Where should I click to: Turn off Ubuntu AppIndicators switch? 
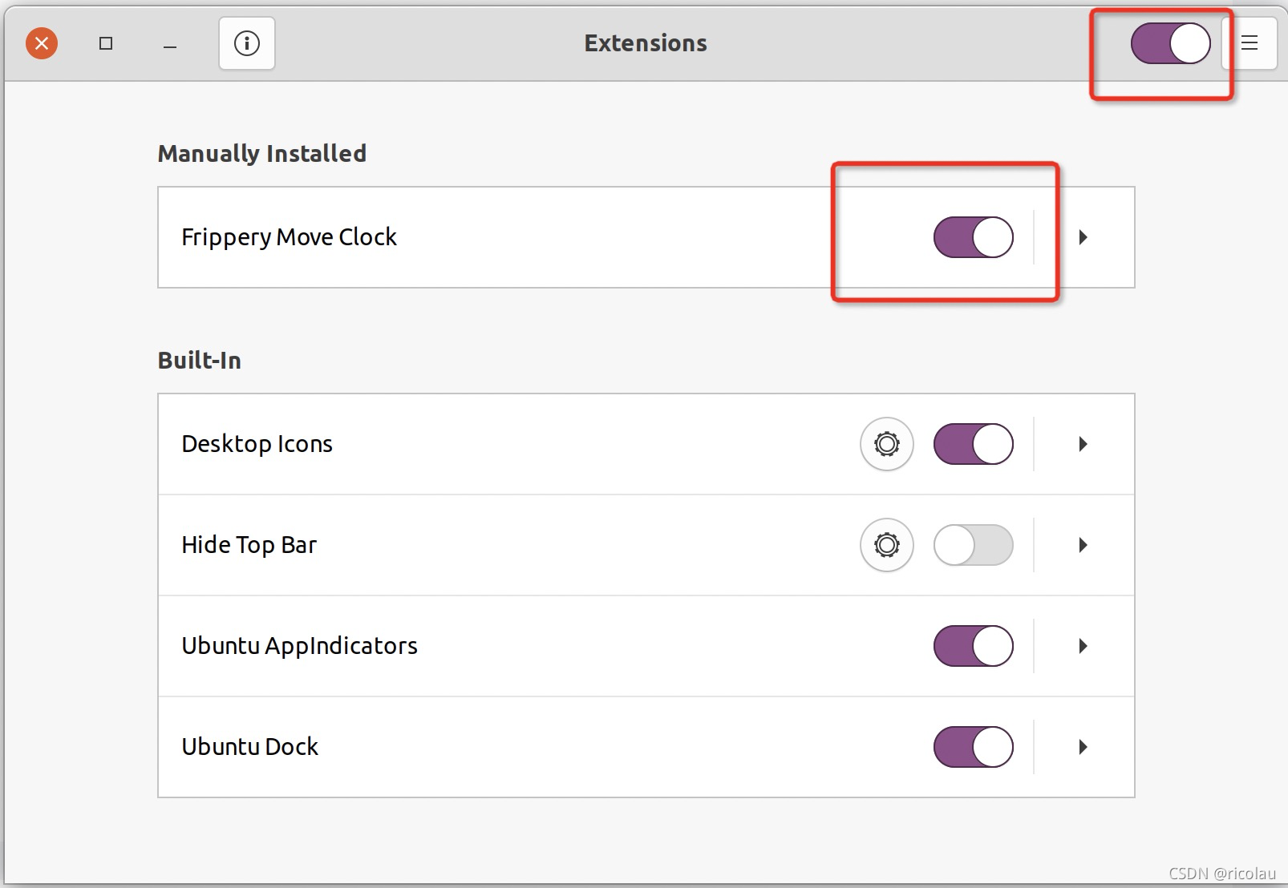pyautogui.click(x=974, y=646)
